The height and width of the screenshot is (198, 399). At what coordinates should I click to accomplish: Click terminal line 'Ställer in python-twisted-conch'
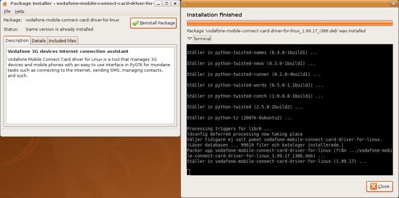(x=255, y=96)
